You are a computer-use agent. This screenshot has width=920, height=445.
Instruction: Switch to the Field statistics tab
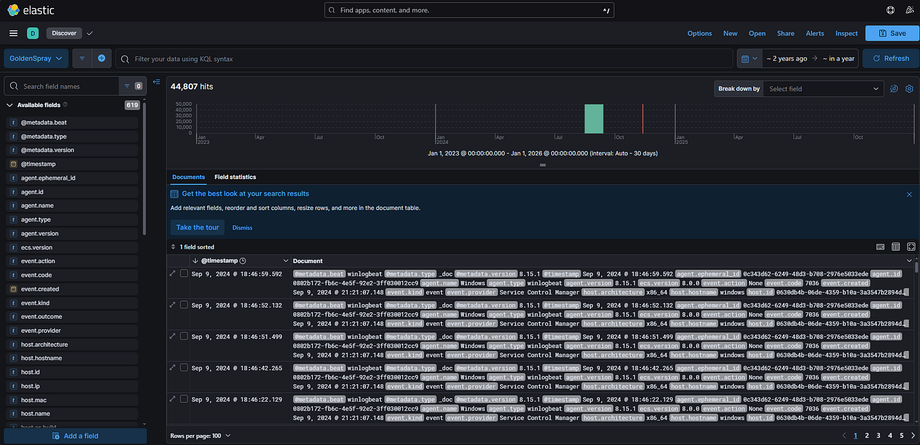pos(235,177)
